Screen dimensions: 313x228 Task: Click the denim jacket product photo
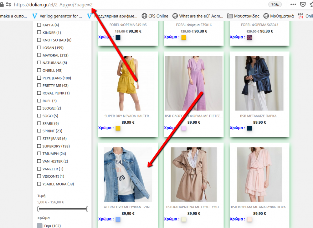[x=128, y=174]
